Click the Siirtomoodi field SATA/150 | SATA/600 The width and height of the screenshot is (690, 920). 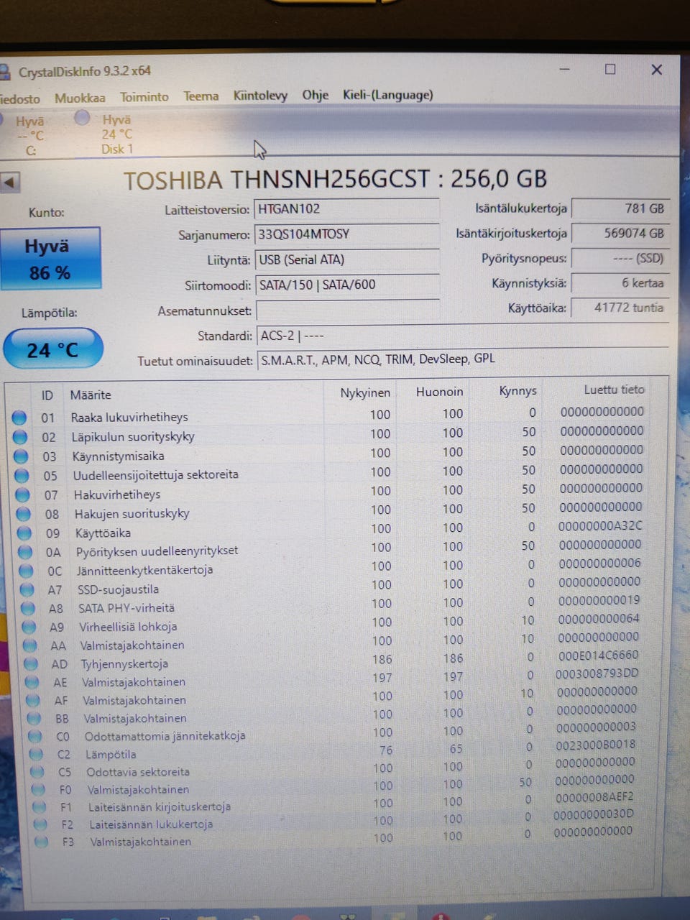point(347,285)
